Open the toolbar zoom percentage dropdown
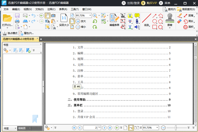Image resolution: width=198 pixels, height=132 pixels. pyautogui.click(x=90, y=15)
